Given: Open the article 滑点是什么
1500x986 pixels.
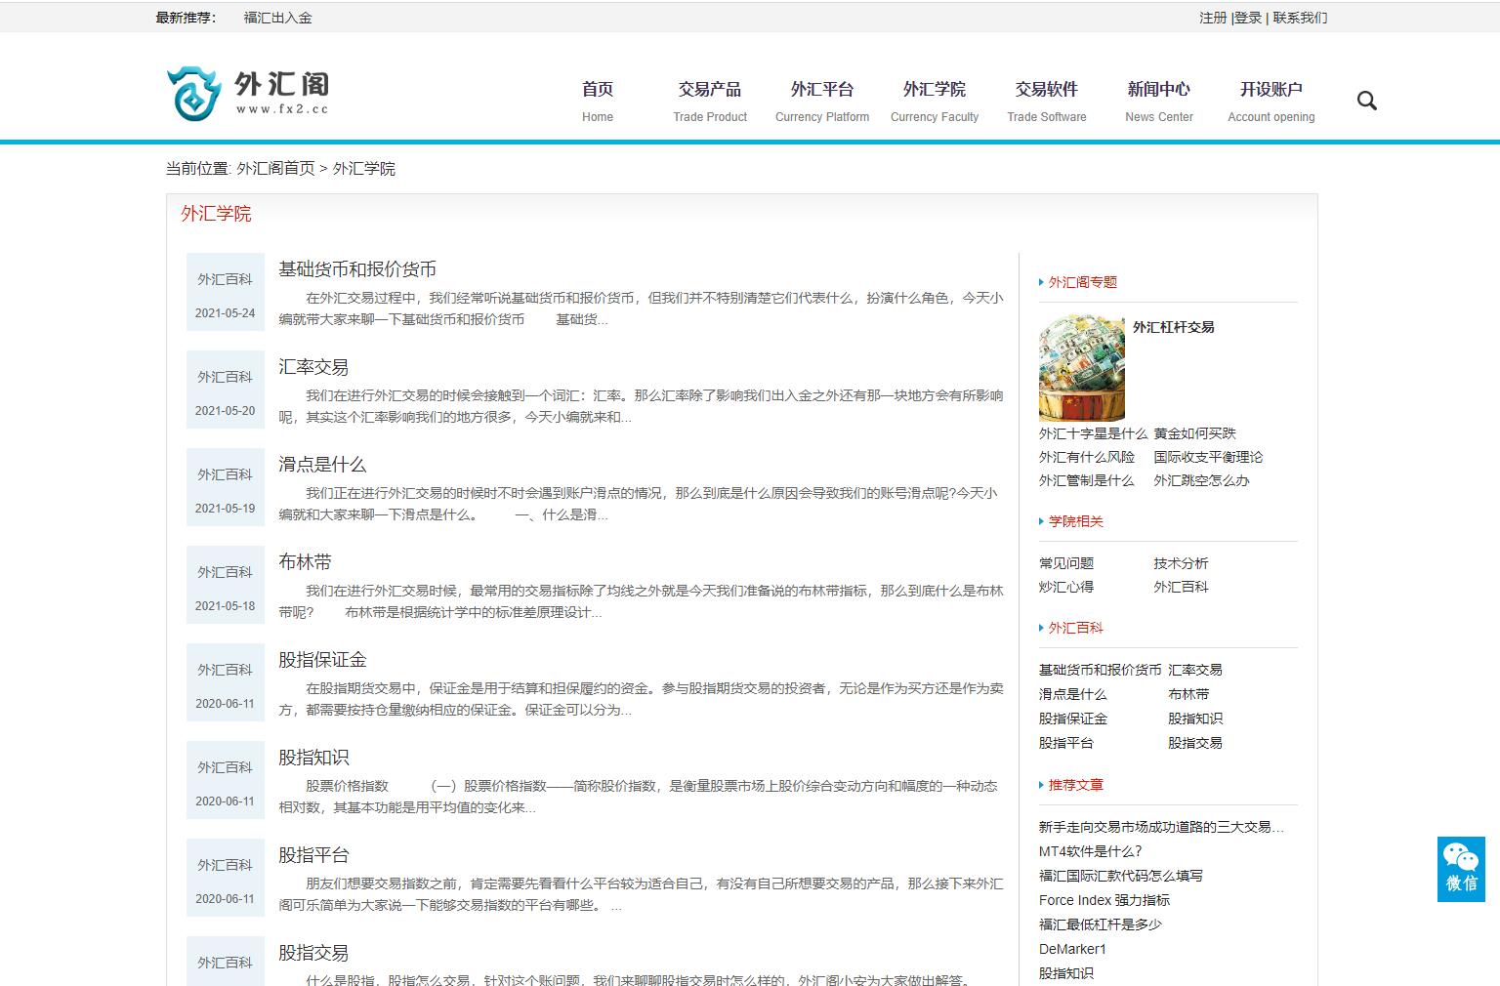Looking at the screenshot, I should click(x=320, y=465).
